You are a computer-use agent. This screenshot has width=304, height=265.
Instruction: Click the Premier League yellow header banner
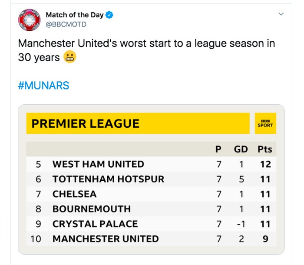tap(138, 123)
